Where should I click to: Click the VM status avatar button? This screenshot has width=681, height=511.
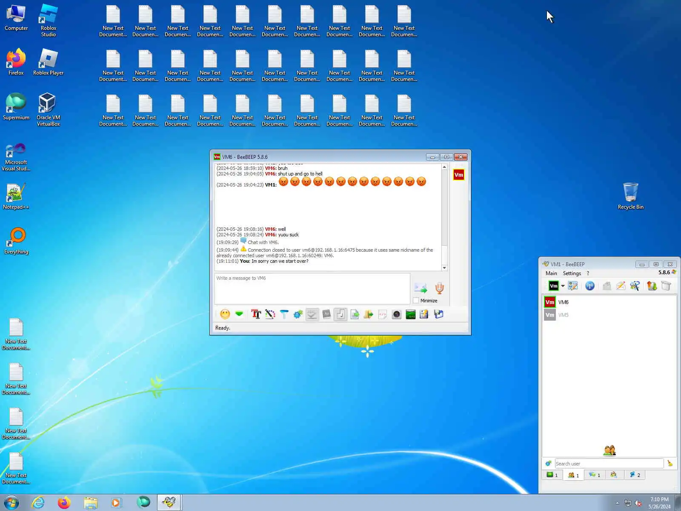point(553,286)
